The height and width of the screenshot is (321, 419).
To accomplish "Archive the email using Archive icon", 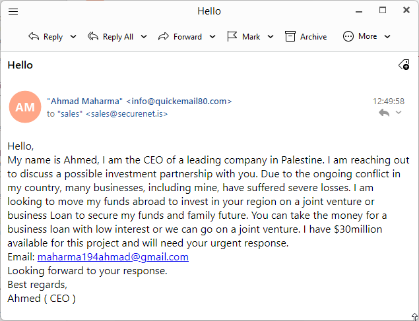I will pyautogui.click(x=290, y=36).
